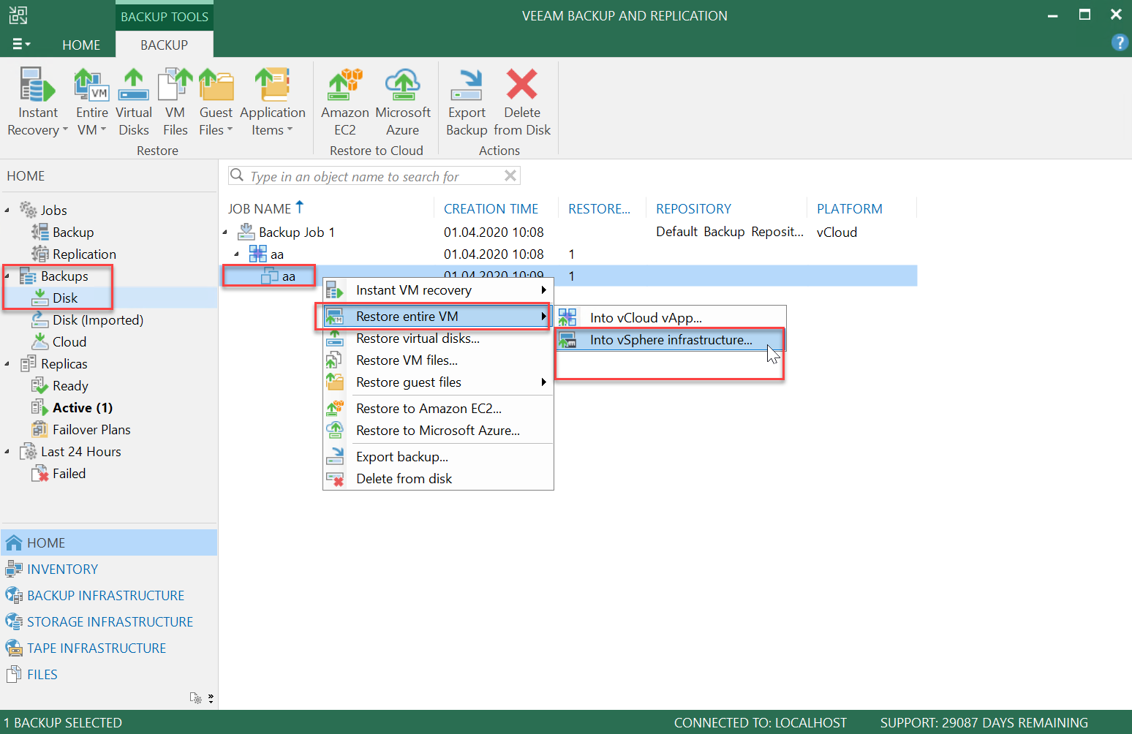Open the Instant Recovery ribbon button
Screen dimensions: 1132x734
(37, 102)
